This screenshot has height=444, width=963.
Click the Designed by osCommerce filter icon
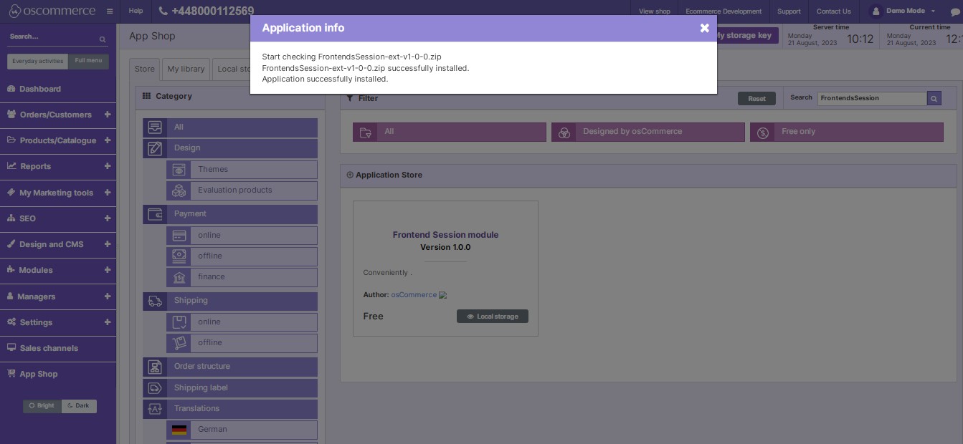pyautogui.click(x=564, y=132)
